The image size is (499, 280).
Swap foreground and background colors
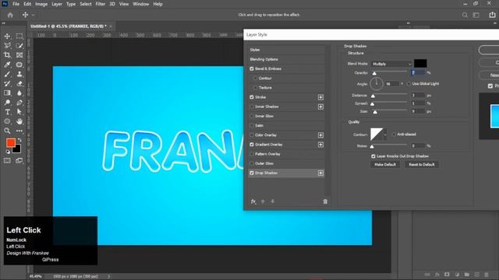(19, 140)
